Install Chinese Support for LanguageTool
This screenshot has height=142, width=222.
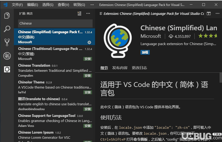click(88, 126)
